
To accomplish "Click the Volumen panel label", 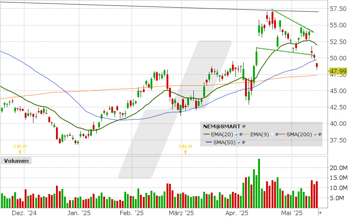I will [16, 161].
